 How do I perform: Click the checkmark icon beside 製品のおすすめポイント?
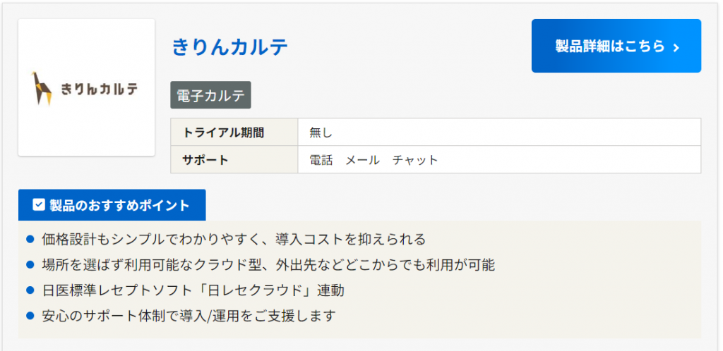(40, 205)
